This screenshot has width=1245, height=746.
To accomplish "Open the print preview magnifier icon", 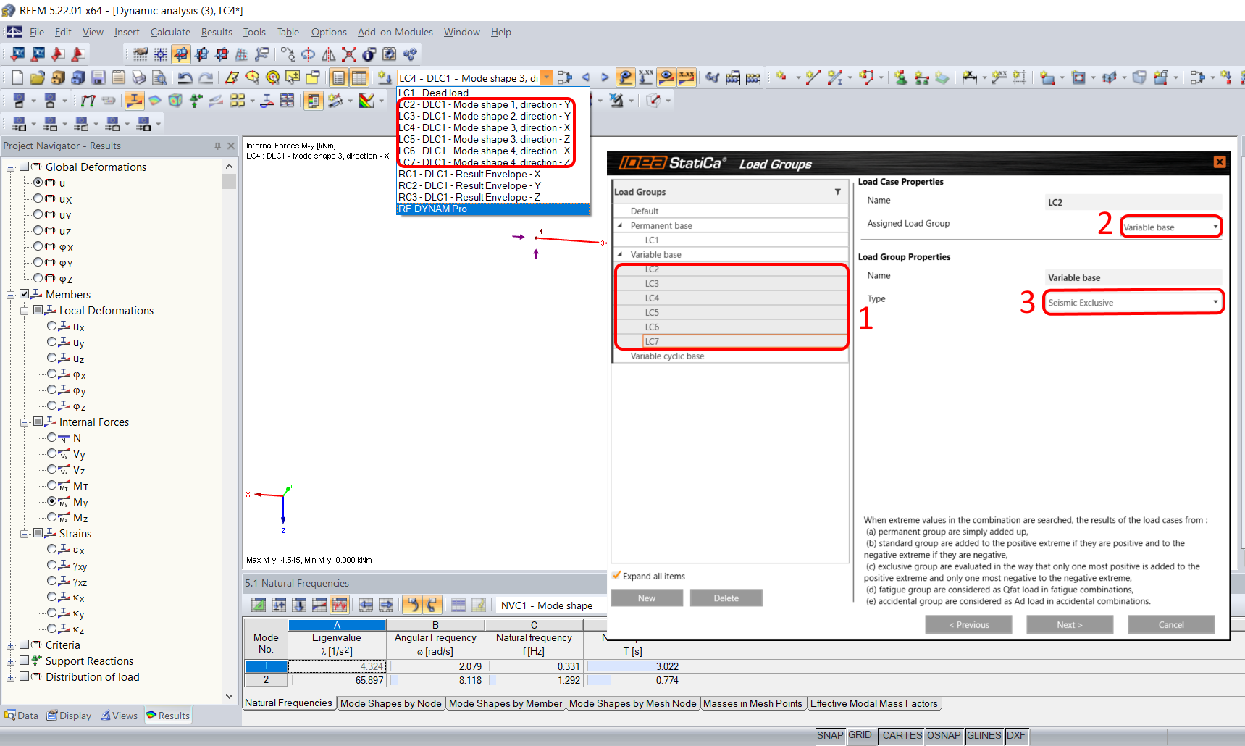I will tap(159, 77).
